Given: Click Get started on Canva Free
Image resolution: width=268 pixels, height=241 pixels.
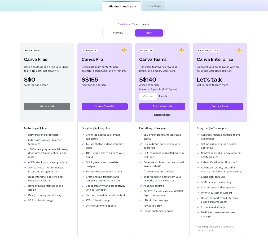Looking at the screenshot, I should point(47,106).
